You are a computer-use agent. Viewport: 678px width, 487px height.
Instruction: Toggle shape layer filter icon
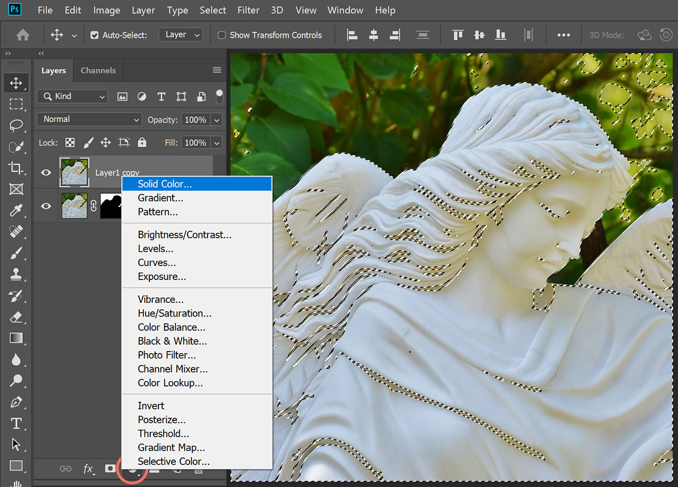(x=181, y=96)
